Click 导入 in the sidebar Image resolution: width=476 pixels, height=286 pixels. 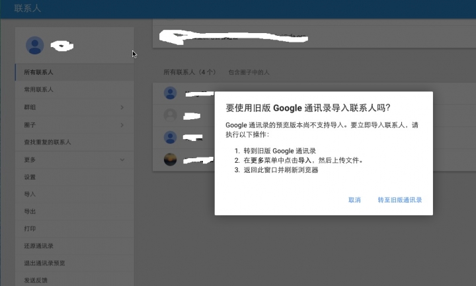(x=75, y=194)
